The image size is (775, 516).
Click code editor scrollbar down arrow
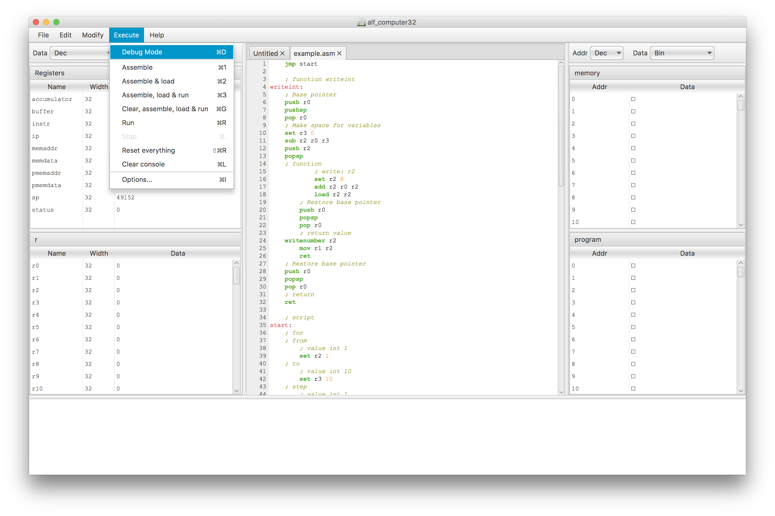pyautogui.click(x=561, y=392)
